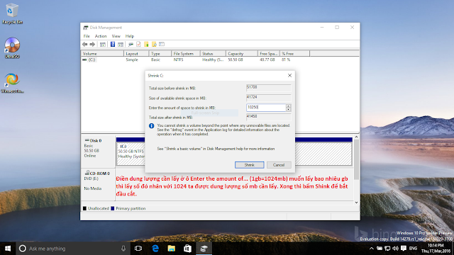The image size is (454, 255).
Task: Decrease the shrink amount with the down spinner arrow
Action: click(x=288, y=109)
